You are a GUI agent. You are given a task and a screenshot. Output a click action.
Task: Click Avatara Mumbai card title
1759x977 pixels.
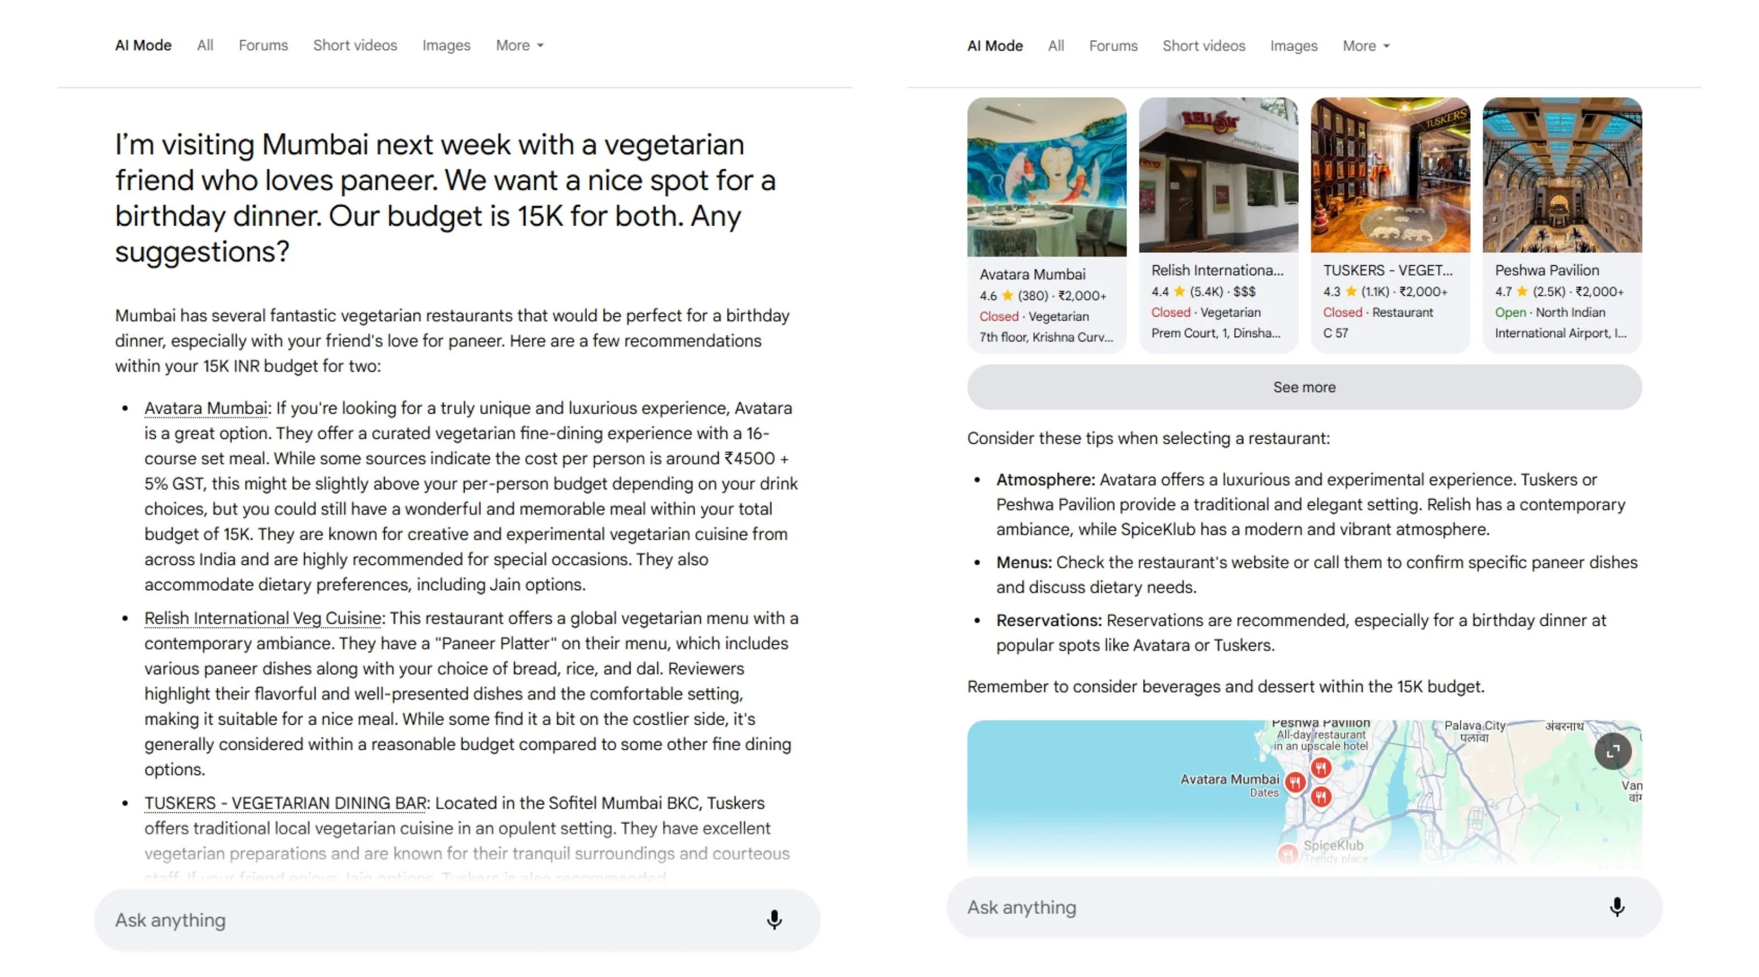pyautogui.click(x=1033, y=275)
